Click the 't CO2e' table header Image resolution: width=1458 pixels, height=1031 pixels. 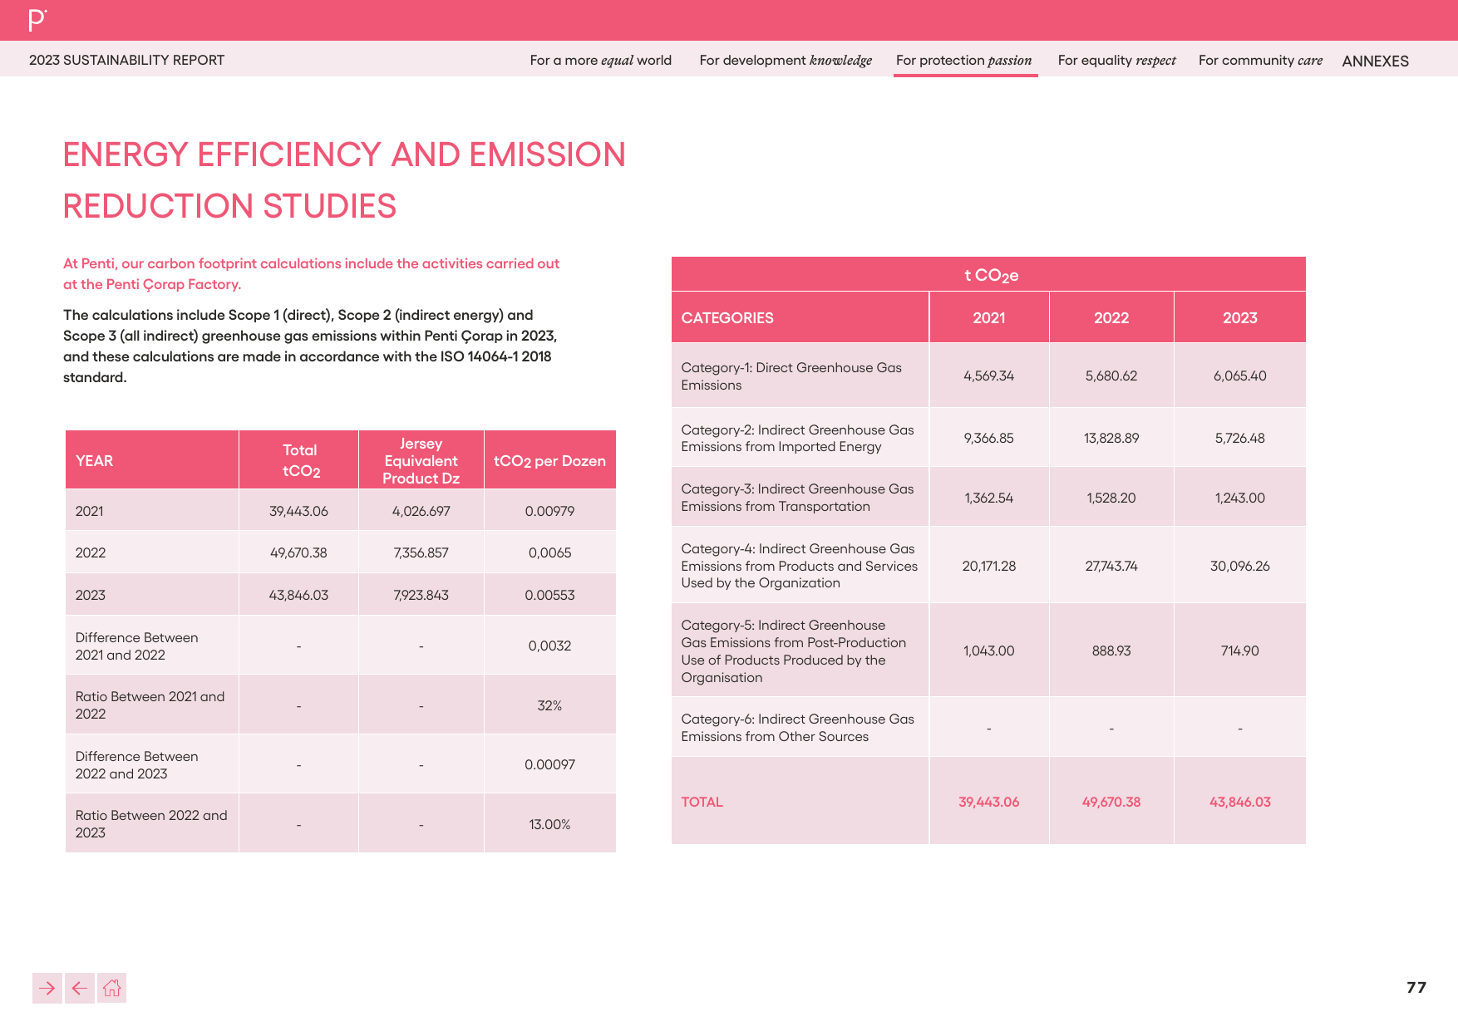(991, 275)
